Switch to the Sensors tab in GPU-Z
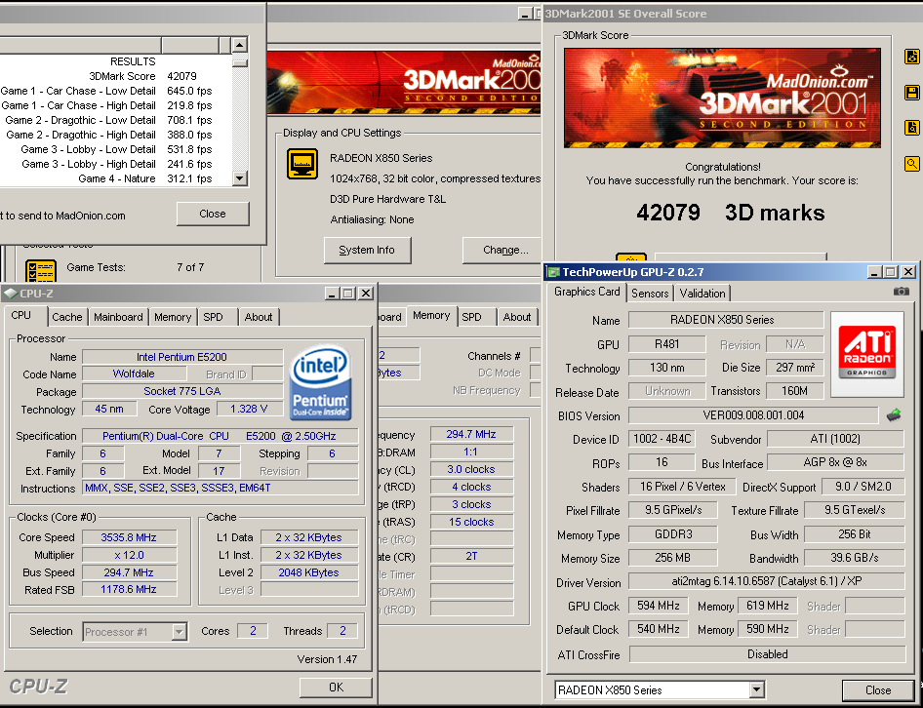 coord(650,294)
